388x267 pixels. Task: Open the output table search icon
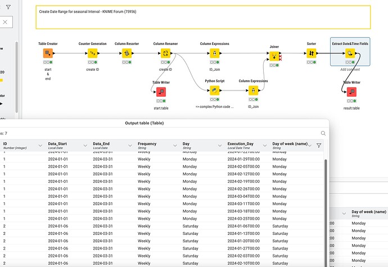323,133
